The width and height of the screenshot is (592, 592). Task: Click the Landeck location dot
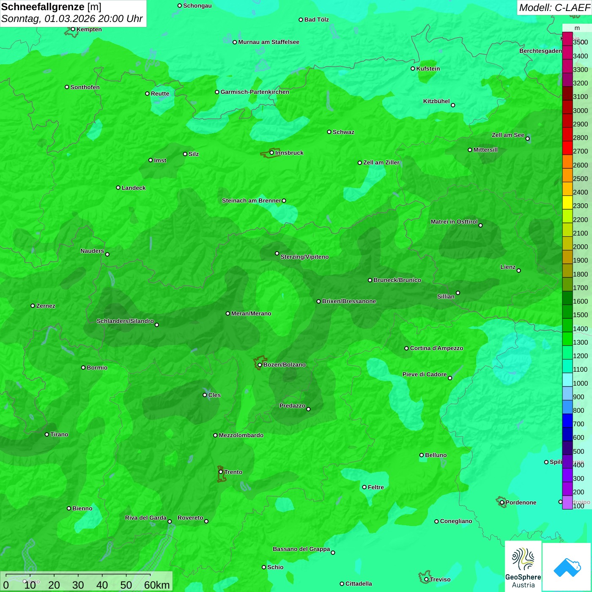pos(118,188)
